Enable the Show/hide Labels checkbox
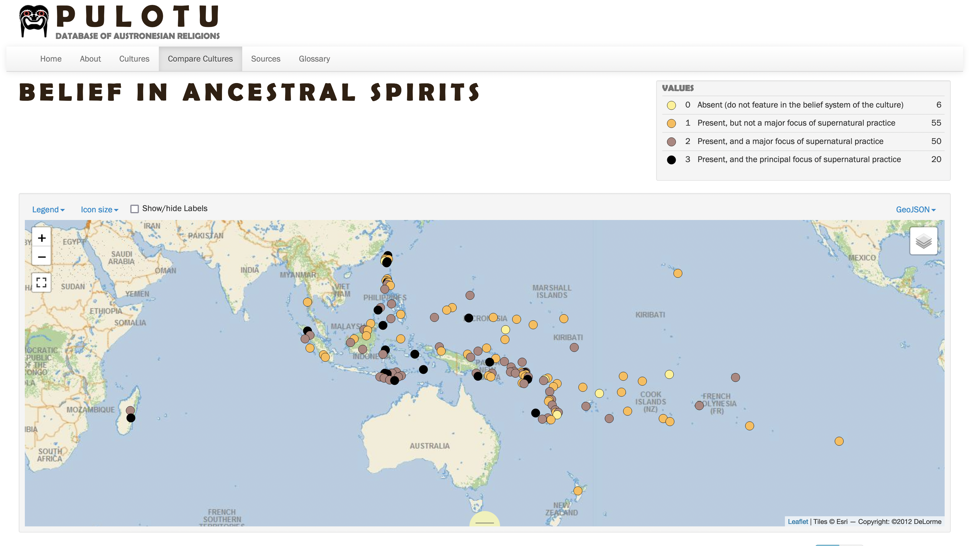 coord(134,209)
